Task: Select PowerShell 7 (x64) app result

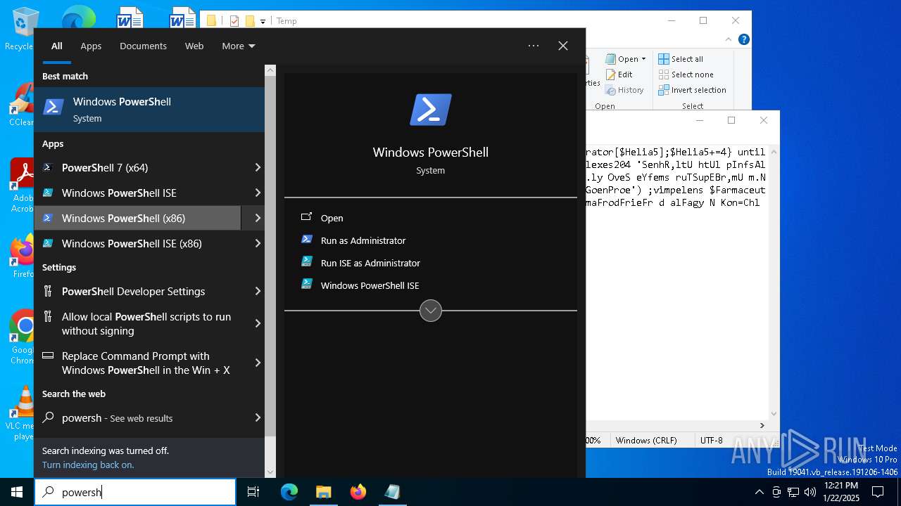Action: 138,167
